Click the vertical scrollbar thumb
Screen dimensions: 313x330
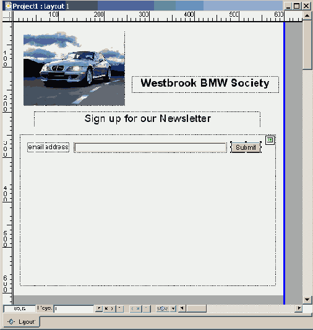(307, 45)
